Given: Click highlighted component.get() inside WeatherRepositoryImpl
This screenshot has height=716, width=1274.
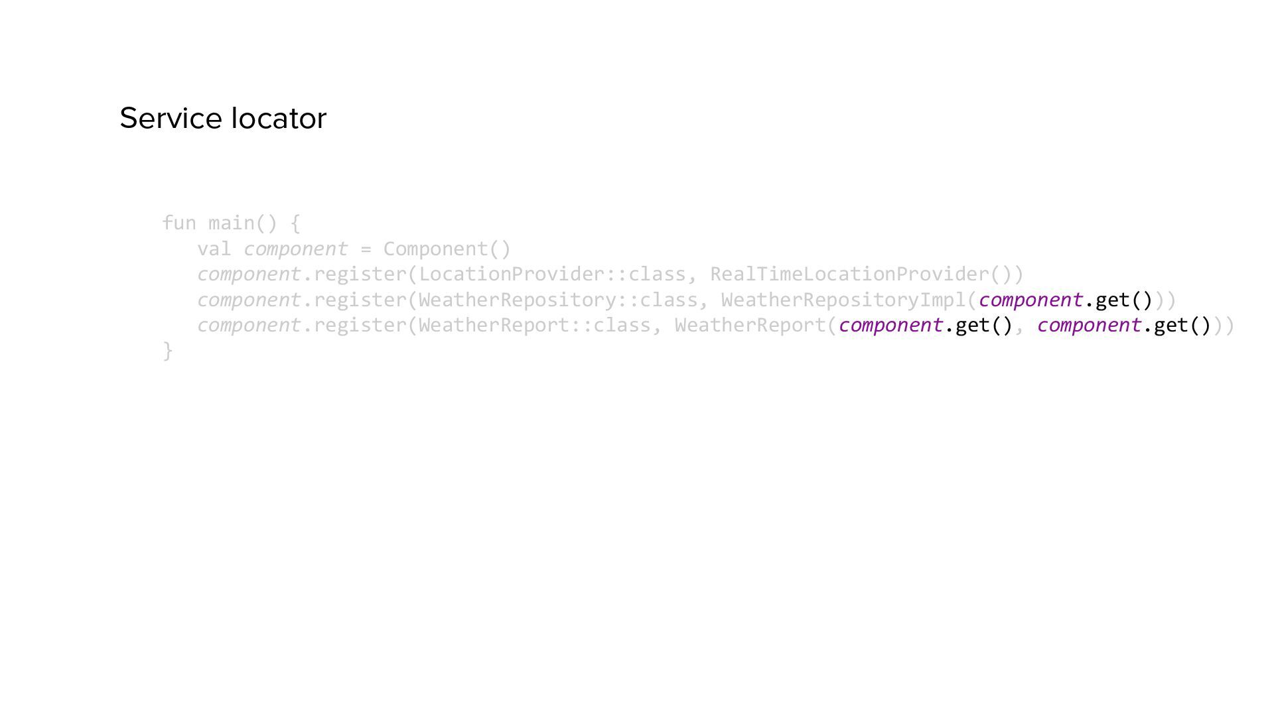Looking at the screenshot, I should tap(1066, 300).
